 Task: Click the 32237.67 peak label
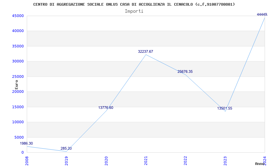[145, 51]
